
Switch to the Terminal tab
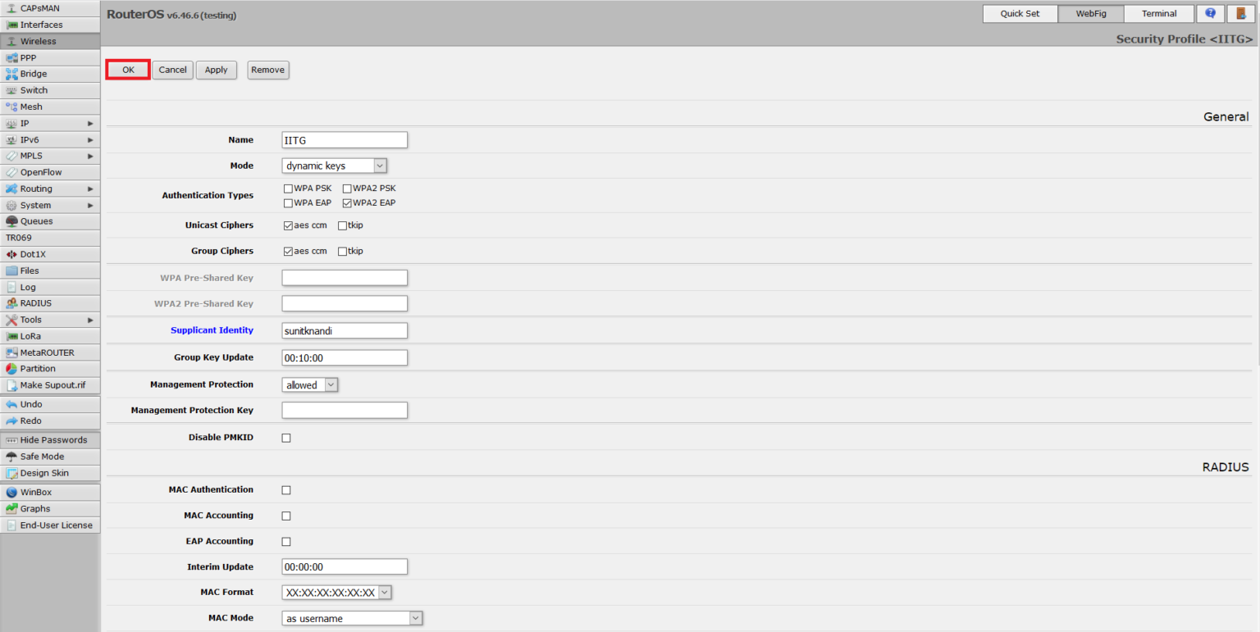(x=1158, y=13)
